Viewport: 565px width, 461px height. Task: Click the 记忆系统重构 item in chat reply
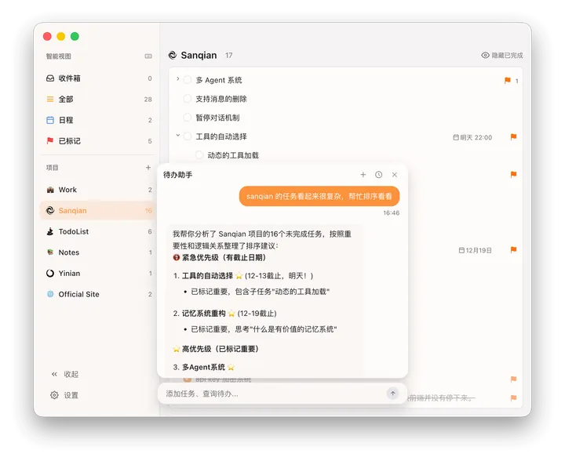tap(203, 314)
